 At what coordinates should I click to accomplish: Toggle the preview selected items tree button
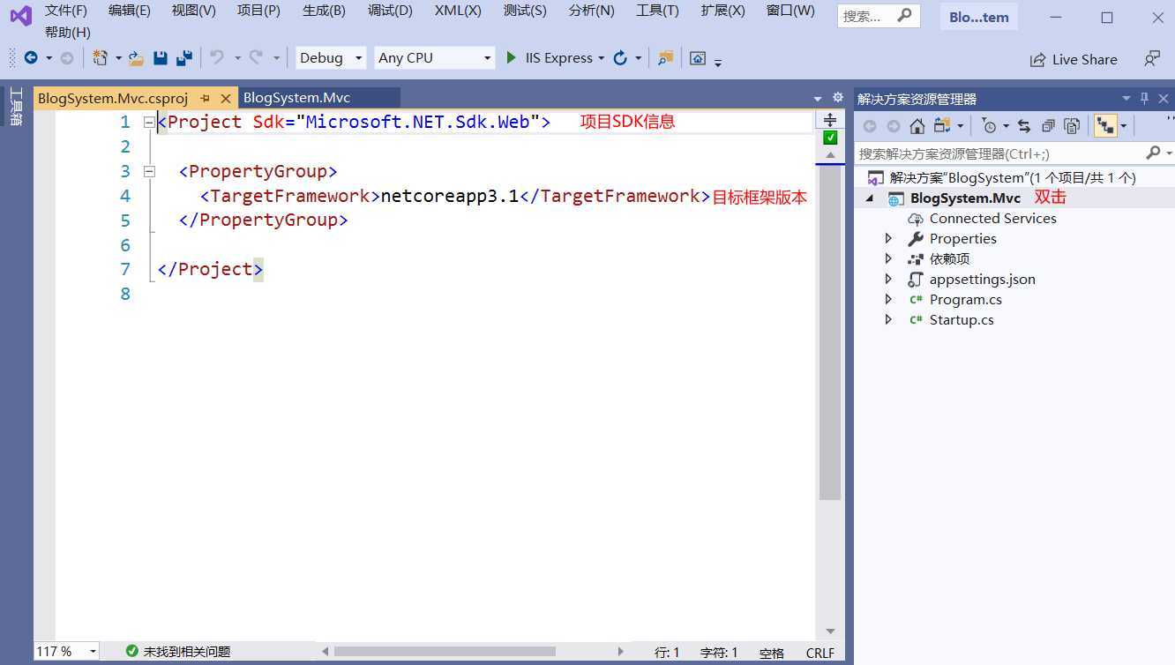pos(1104,126)
